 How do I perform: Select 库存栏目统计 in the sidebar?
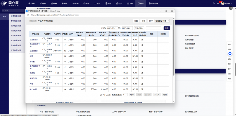pyautogui.click(x=16, y=35)
